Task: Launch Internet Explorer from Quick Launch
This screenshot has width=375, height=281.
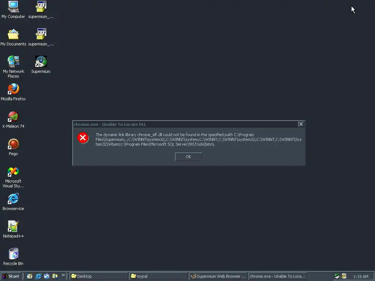Action: pos(38,276)
